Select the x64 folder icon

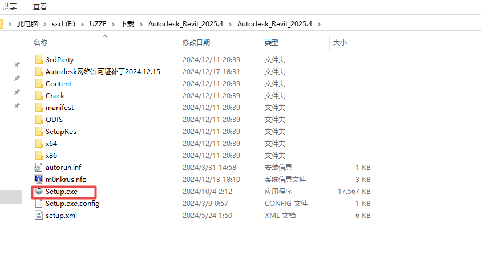(39, 144)
